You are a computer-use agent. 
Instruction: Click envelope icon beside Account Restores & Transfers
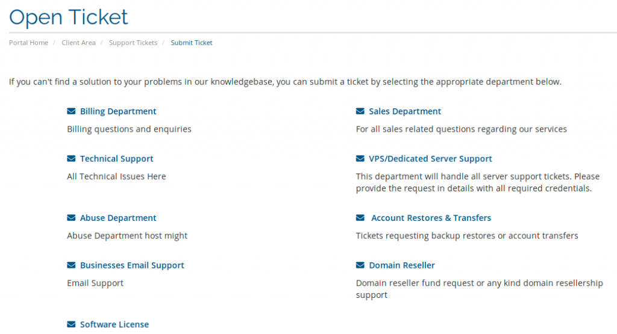(x=360, y=218)
